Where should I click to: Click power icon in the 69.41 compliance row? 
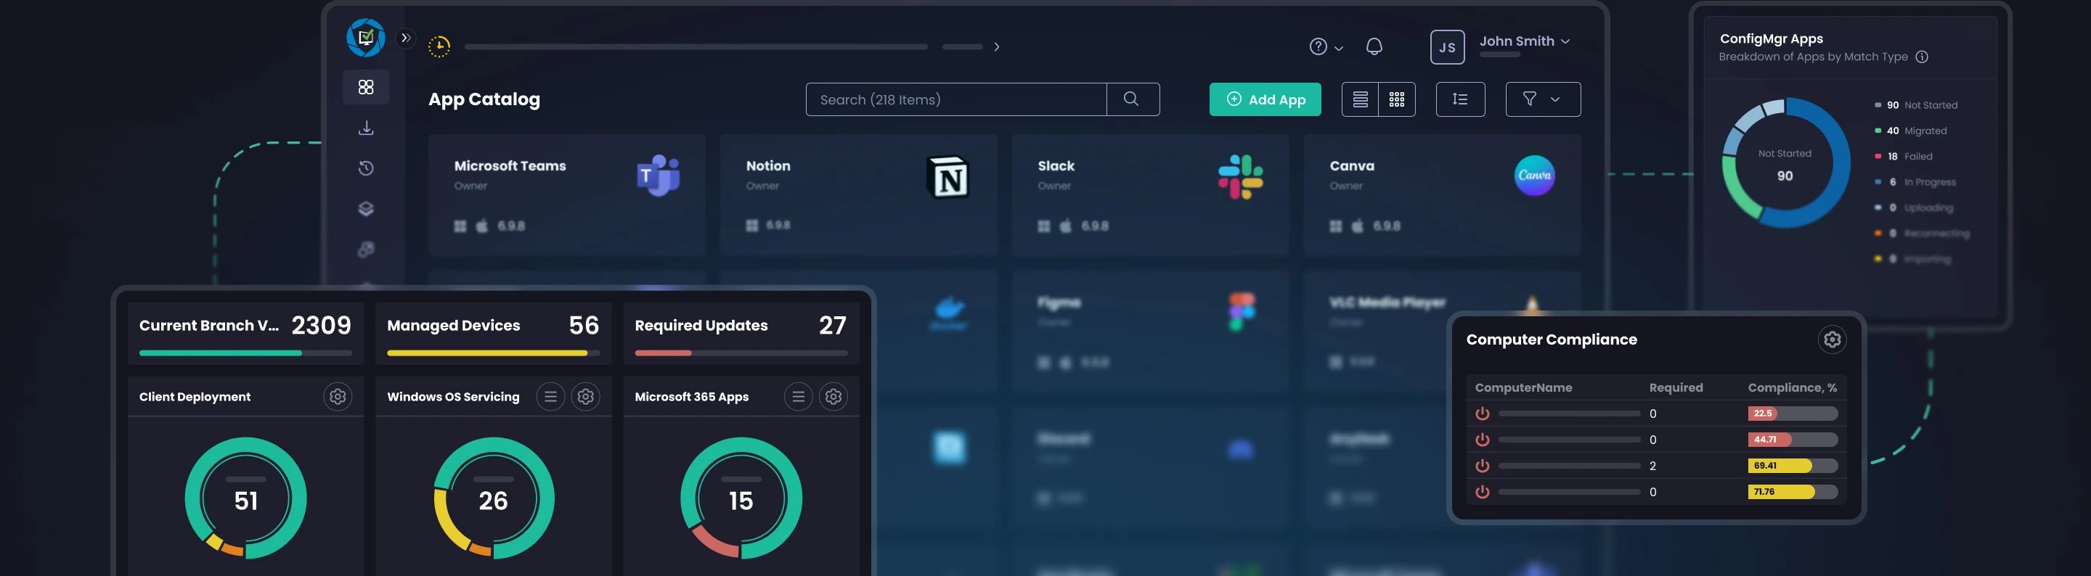pos(1482,465)
